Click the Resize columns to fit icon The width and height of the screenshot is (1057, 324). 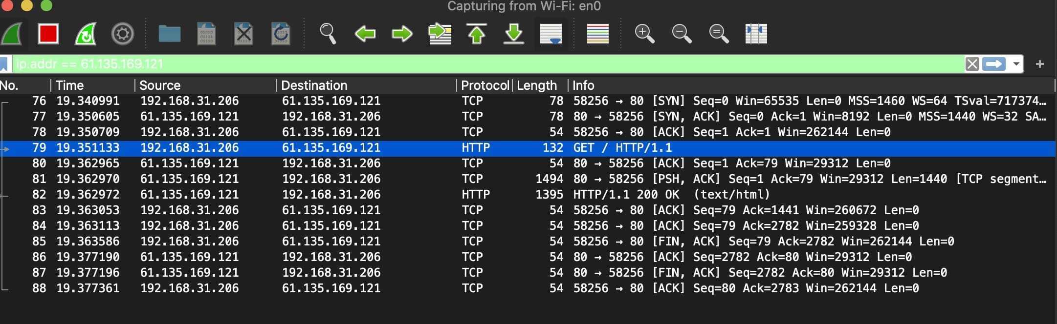point(756,34)
